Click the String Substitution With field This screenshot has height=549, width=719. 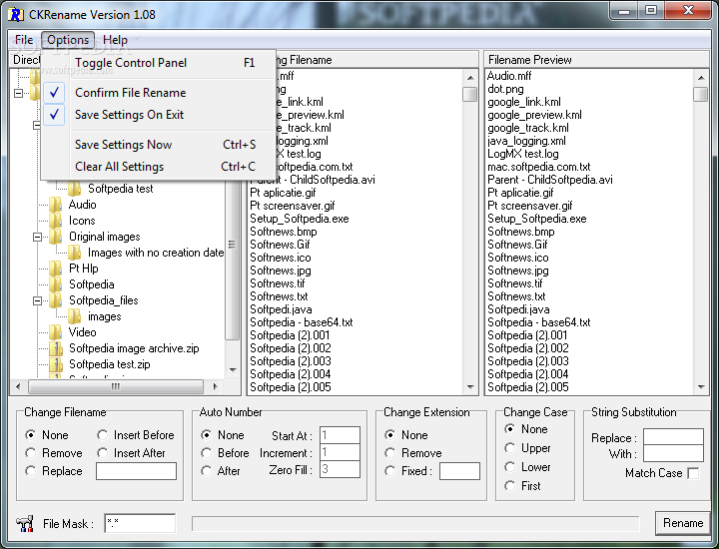click(673, 453)
